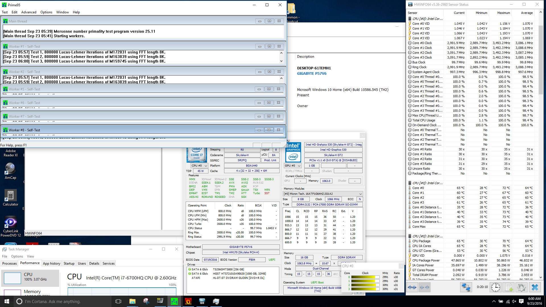Expand the CPU #0 selector dropdown
The width and height of the screenshot is (546, 307).
[x=199, y=165]
